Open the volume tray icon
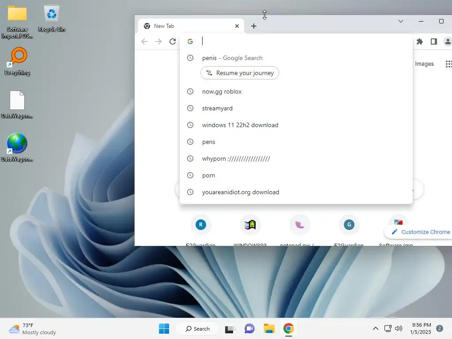 pos(399,328)
